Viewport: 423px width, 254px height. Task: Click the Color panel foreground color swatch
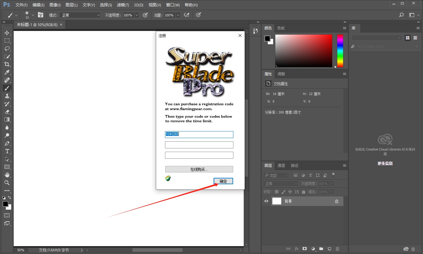(267, 39)
